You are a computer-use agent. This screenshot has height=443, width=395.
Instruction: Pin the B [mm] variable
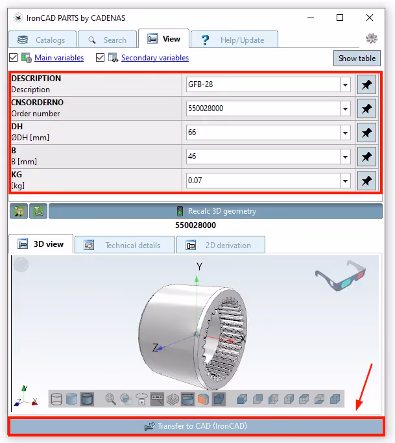(x=366, y=157)
